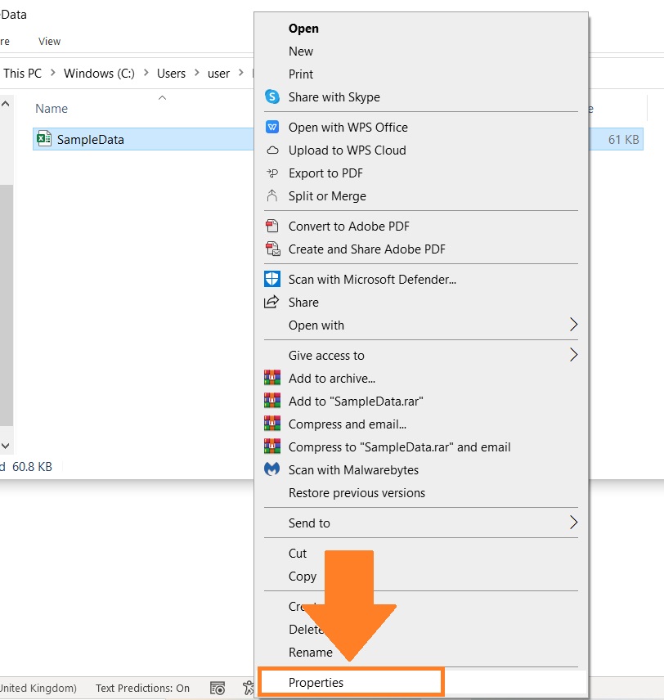Click the WPS Office icon in context menu
The image size is (664, 700).
click(x=272, y=128)
